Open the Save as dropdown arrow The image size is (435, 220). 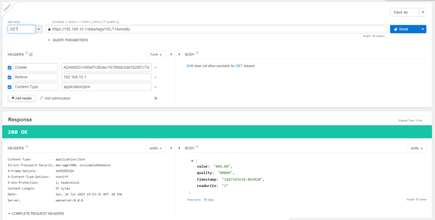423,12
